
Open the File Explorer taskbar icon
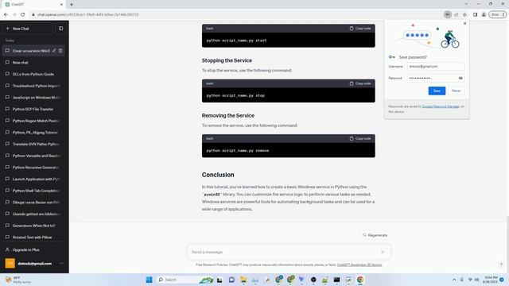point(243,280)
